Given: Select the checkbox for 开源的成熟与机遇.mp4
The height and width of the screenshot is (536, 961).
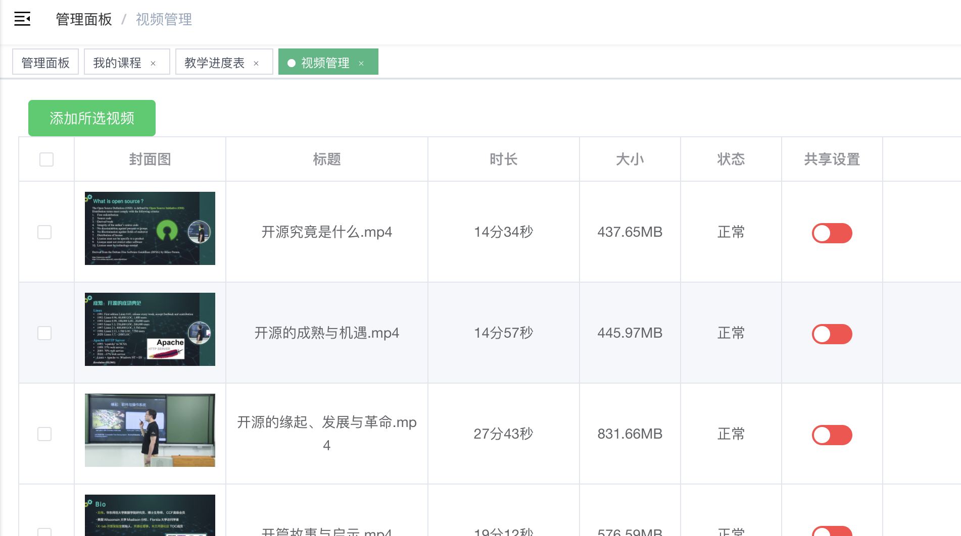Looking at the screenshot, I should click(x=44, y=333).
